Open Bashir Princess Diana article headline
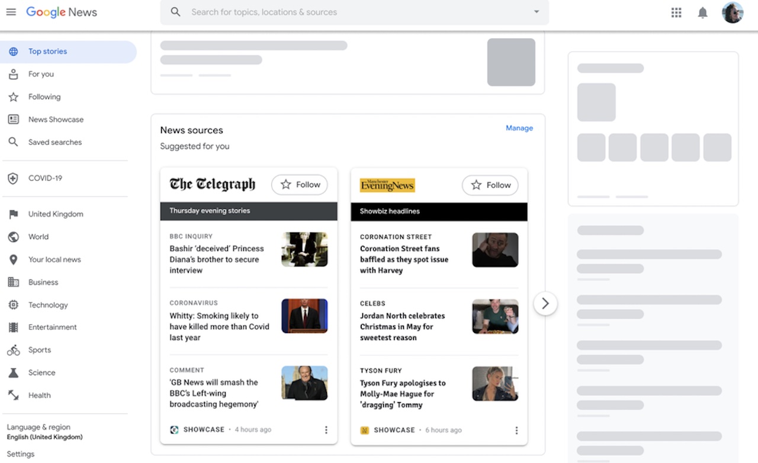This screenshot has width=758, height=463. pyautogui.click(x=217, y=259)
